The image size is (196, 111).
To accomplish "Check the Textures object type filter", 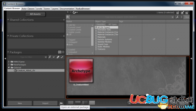I will 96,49.
